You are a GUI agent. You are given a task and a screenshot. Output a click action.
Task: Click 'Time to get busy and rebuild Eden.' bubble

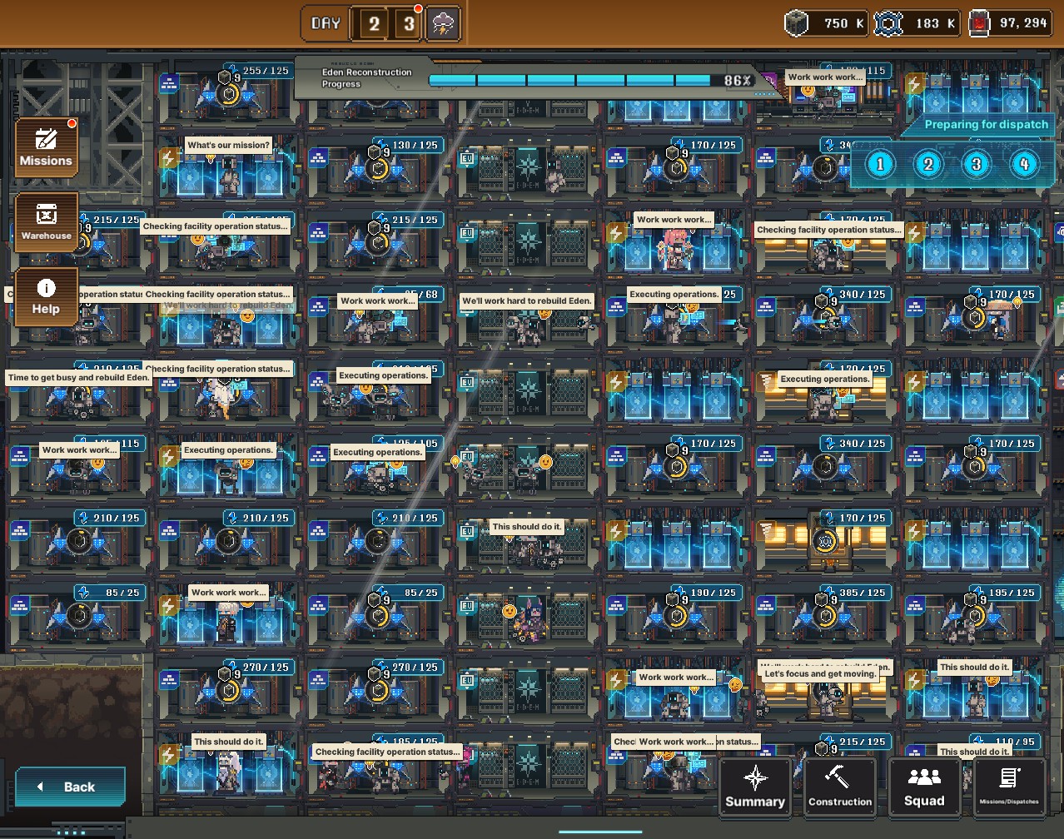(79, 377)
